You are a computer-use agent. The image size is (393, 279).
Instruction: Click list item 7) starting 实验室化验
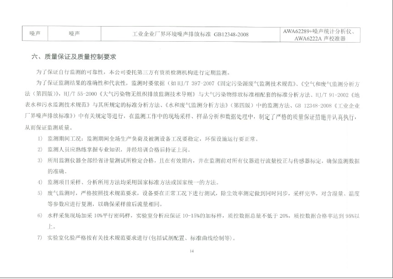[x=141, y=238]
